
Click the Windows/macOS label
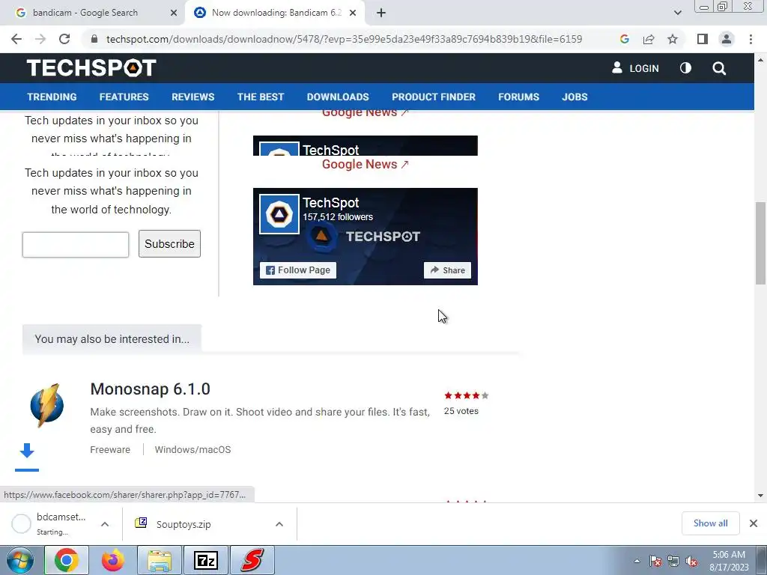pyautogui.click(x=192, y=449)
